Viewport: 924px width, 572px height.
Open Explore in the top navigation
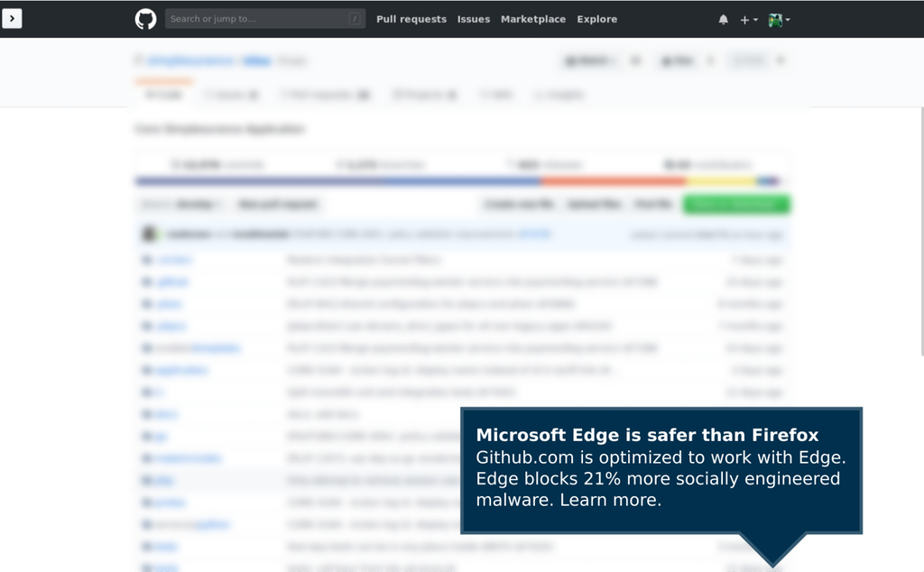coord(597,19)
